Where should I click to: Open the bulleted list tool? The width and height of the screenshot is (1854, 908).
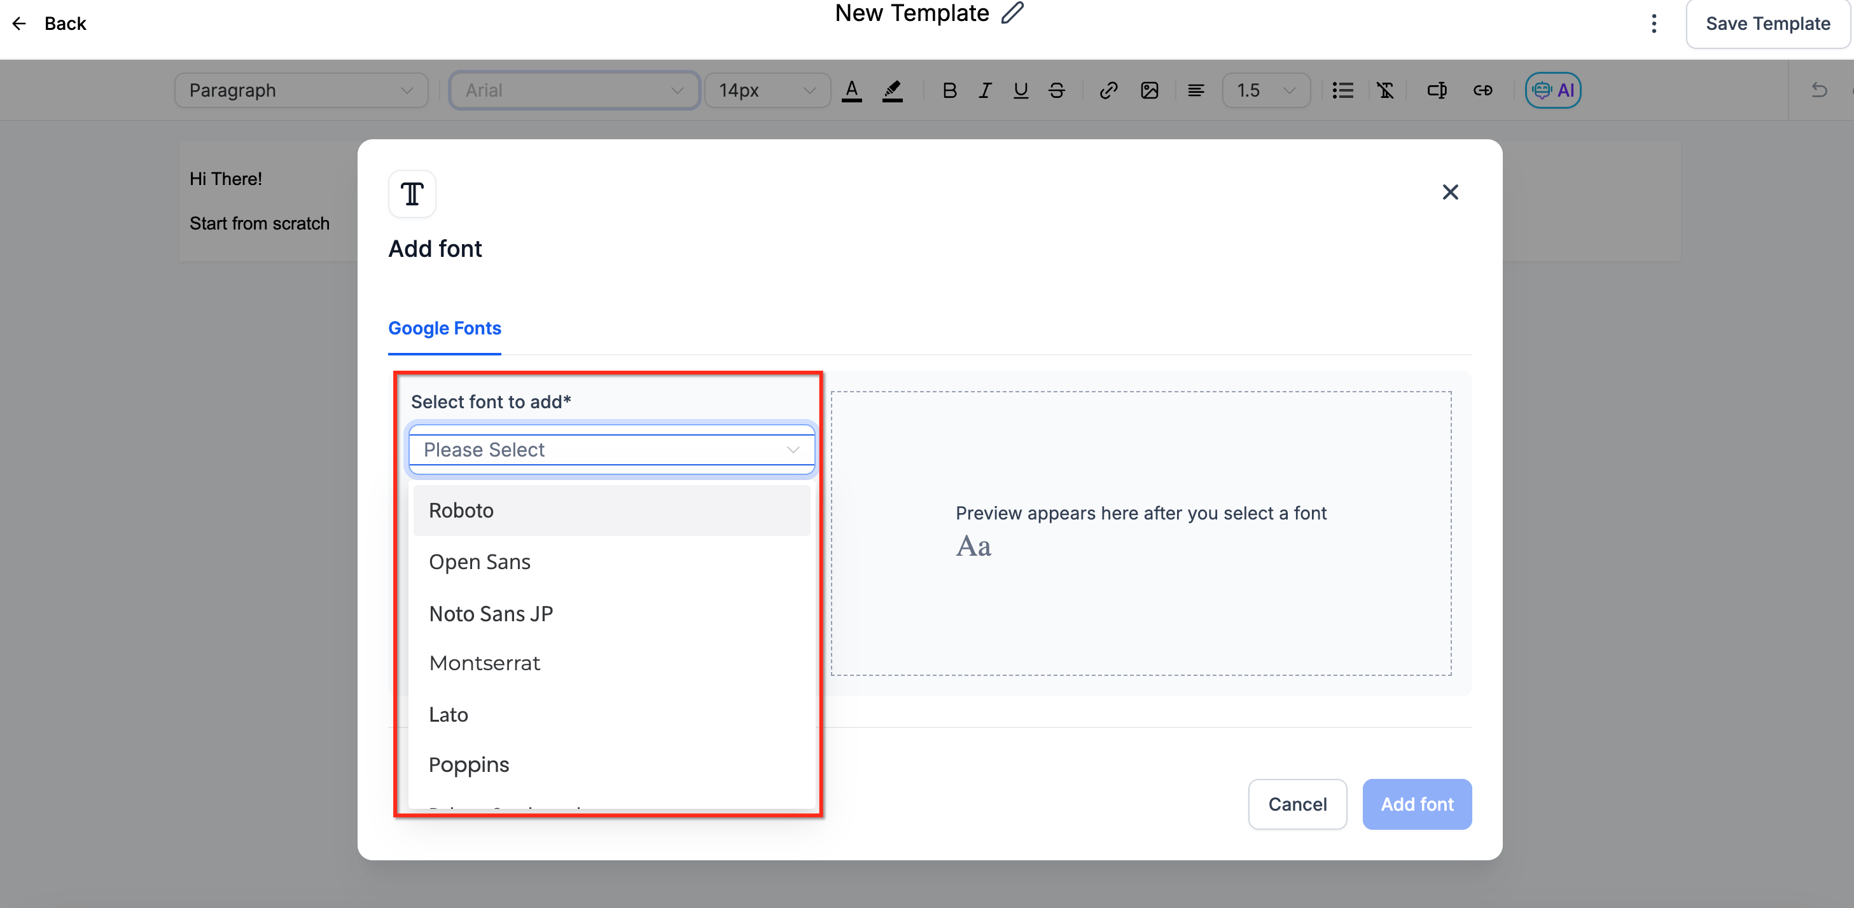[x=1342, y=91]
